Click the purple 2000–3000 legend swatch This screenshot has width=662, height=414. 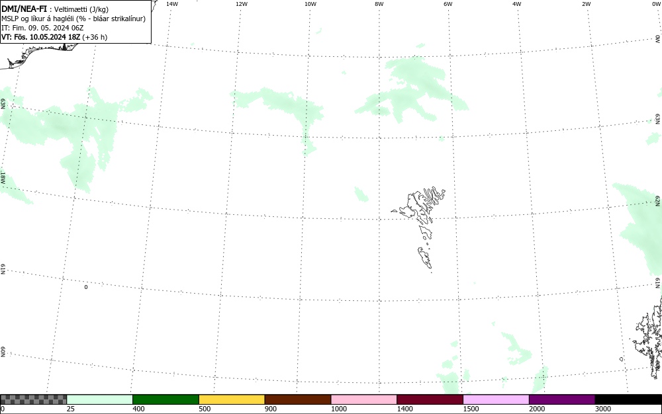pos(562,399)
